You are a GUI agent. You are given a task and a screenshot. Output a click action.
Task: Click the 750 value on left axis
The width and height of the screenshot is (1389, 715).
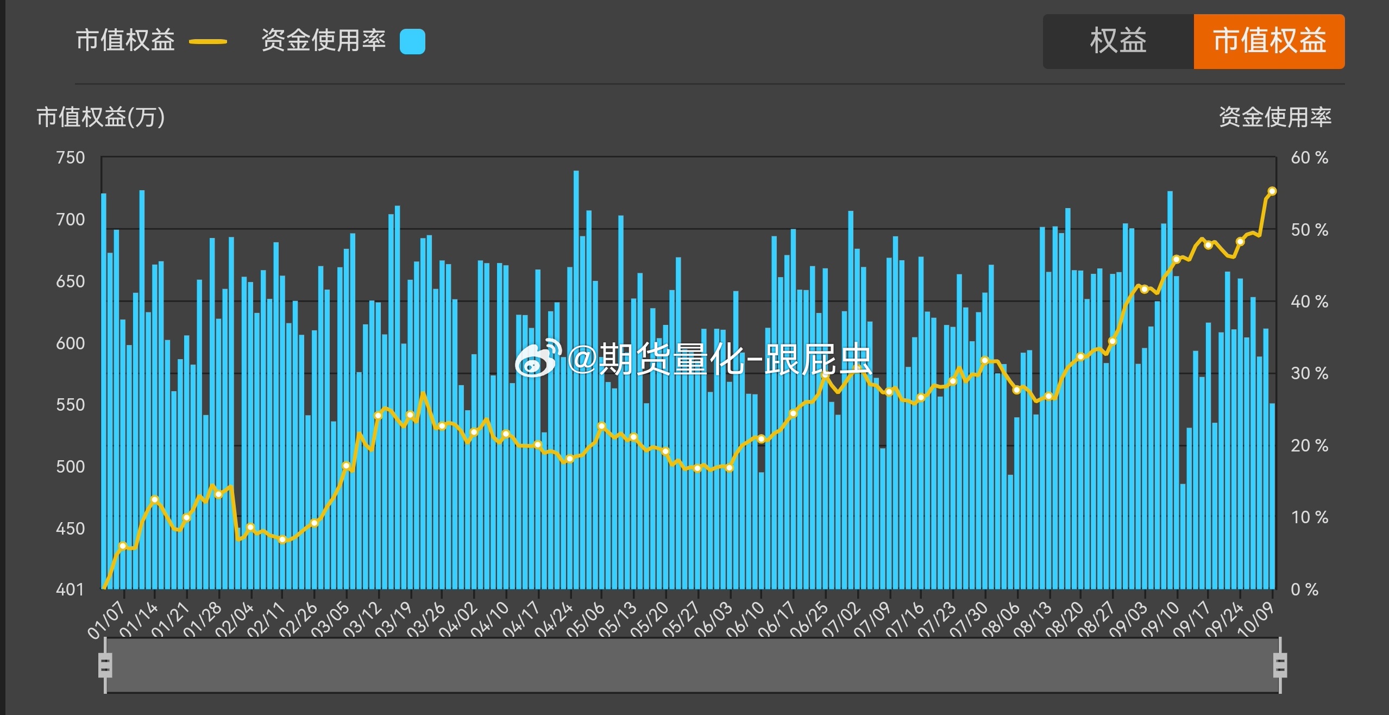[71, 158]
